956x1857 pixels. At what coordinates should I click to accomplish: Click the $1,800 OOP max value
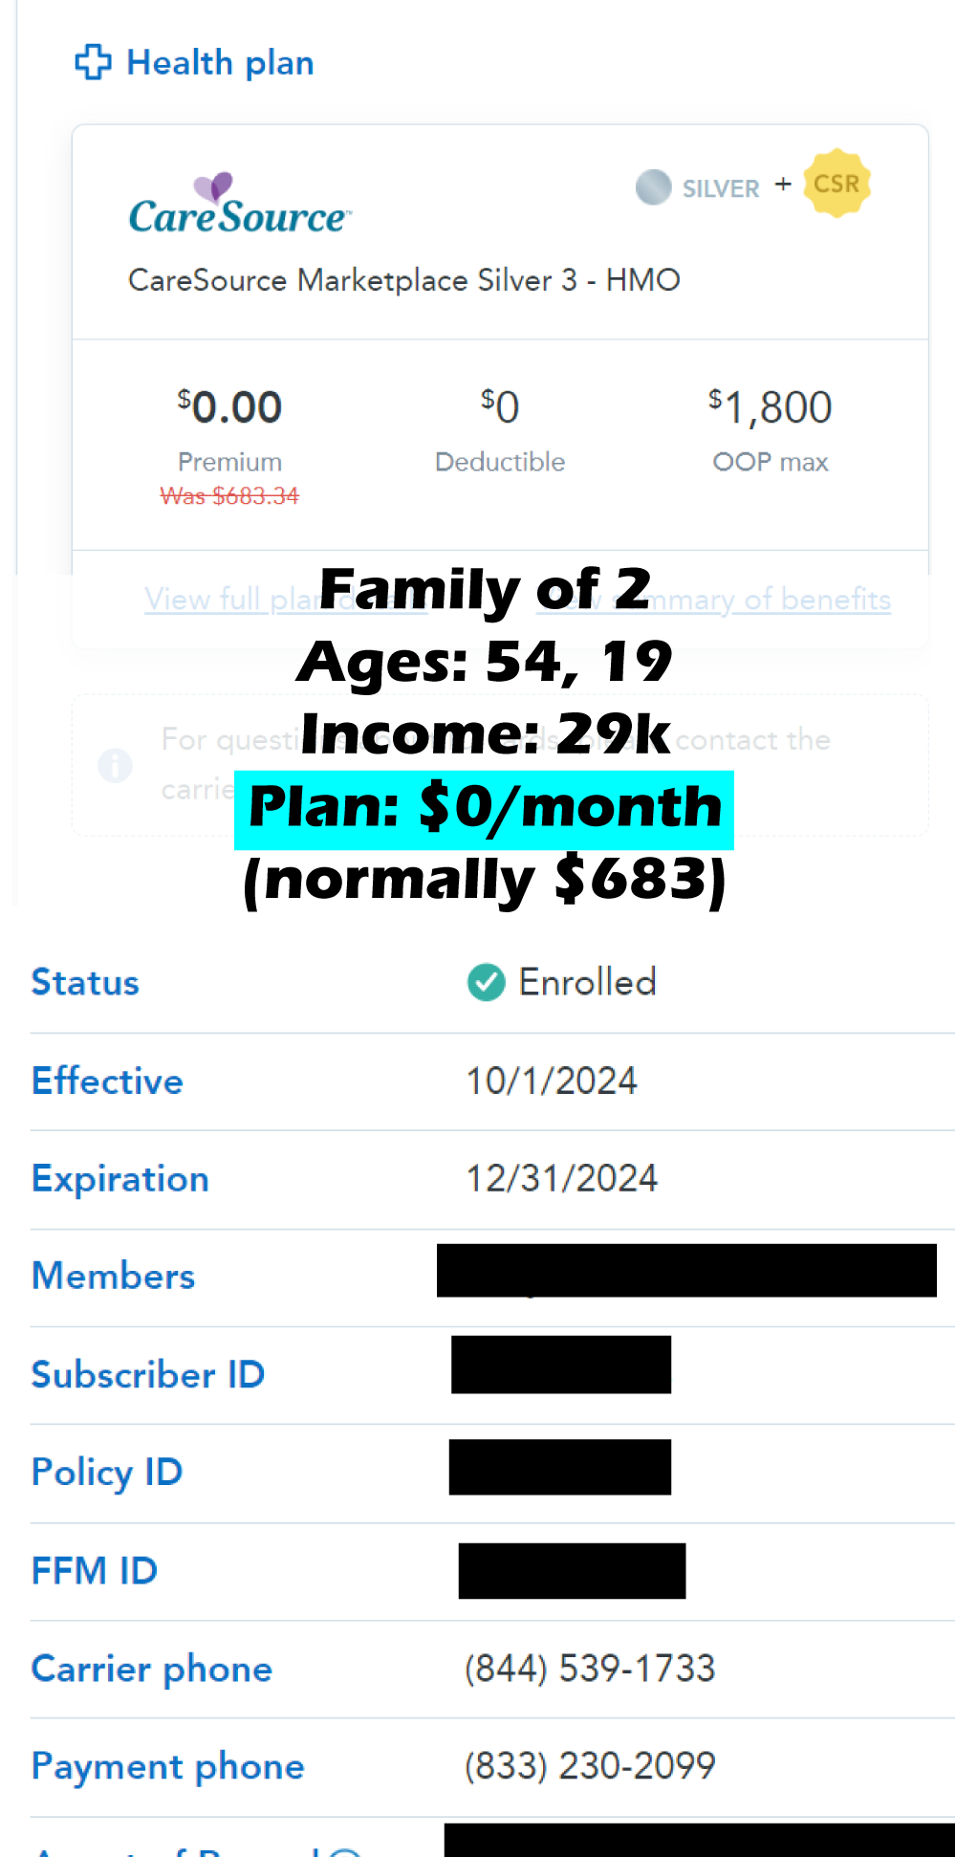click(771, 408)
